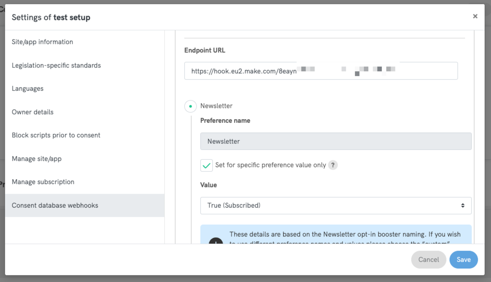Open Block scripts prior to consent
The image size is (491, 282).
[x=56, y=135]
